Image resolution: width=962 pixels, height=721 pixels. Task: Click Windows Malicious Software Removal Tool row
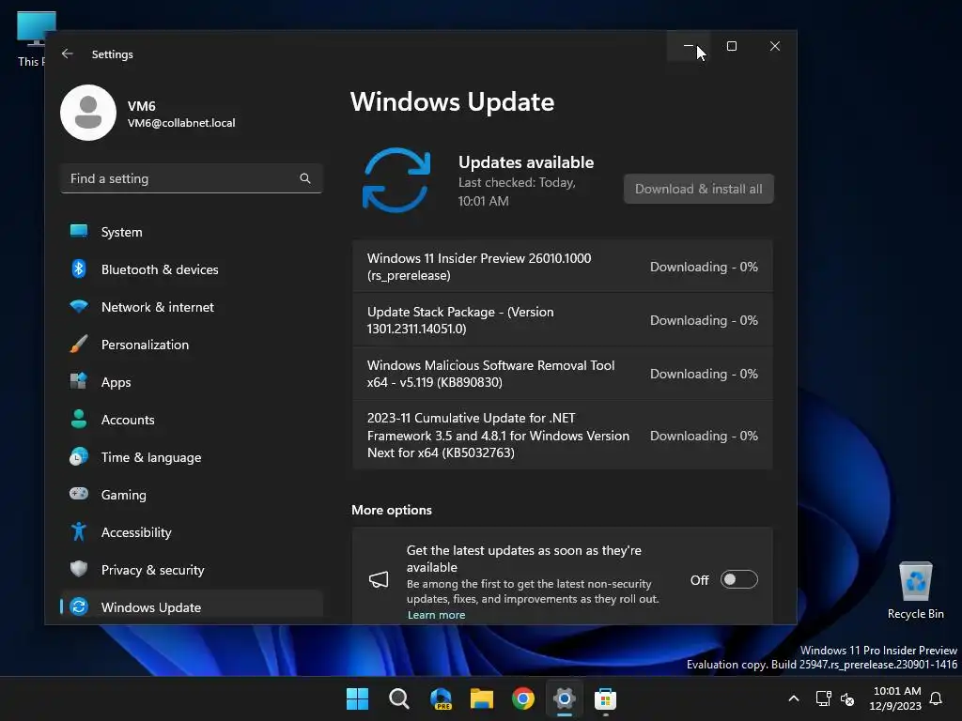point(562,374)
